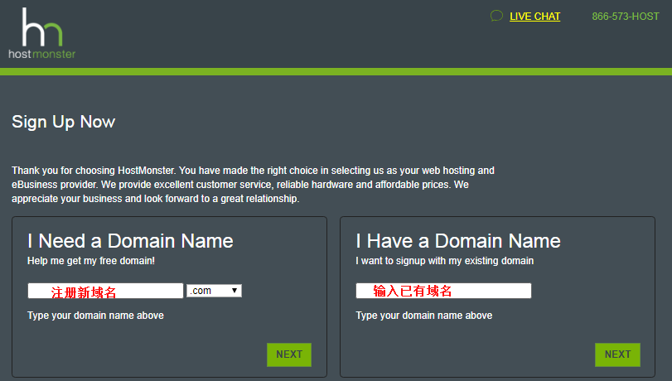Click the existing domain name input field

[x=443, y=291]
